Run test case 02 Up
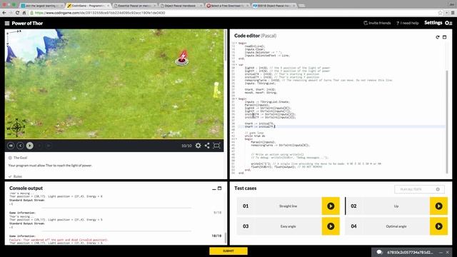This screenshot has width=457, height=257. point(438,206)
